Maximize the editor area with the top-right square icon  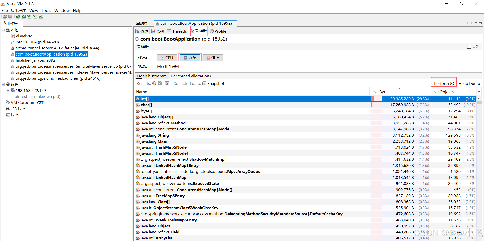pos(480,23)
